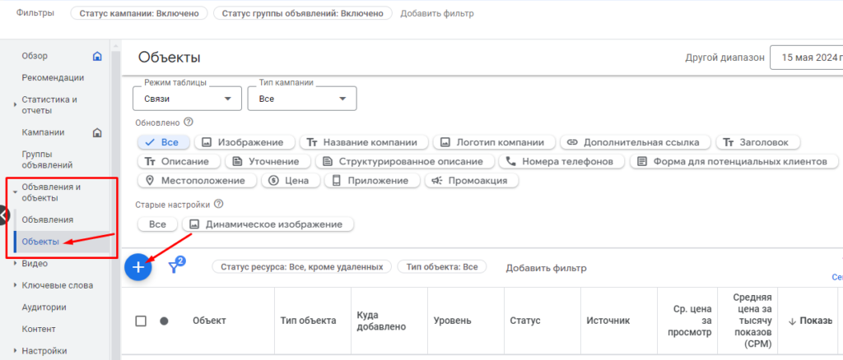This screenshot has width=843, height=360.
Task: Filter by Название компании chip
Action: click(x=363, y=142)
